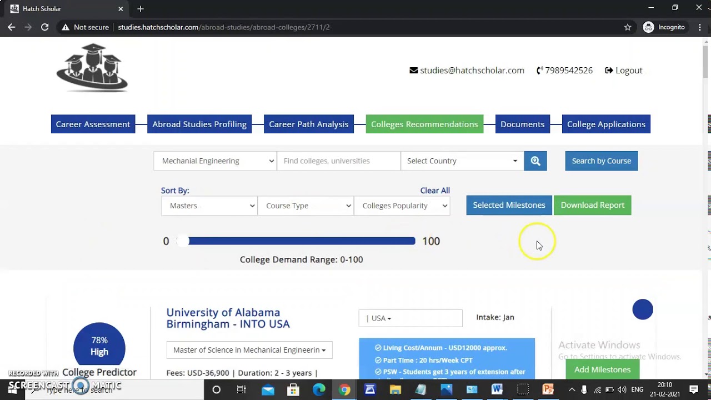The height and width of the screenshot is (400, 711).
Task: Click the Hatch Scholar graduates logo
Action: pyautogui.click(x=92, y=67)
